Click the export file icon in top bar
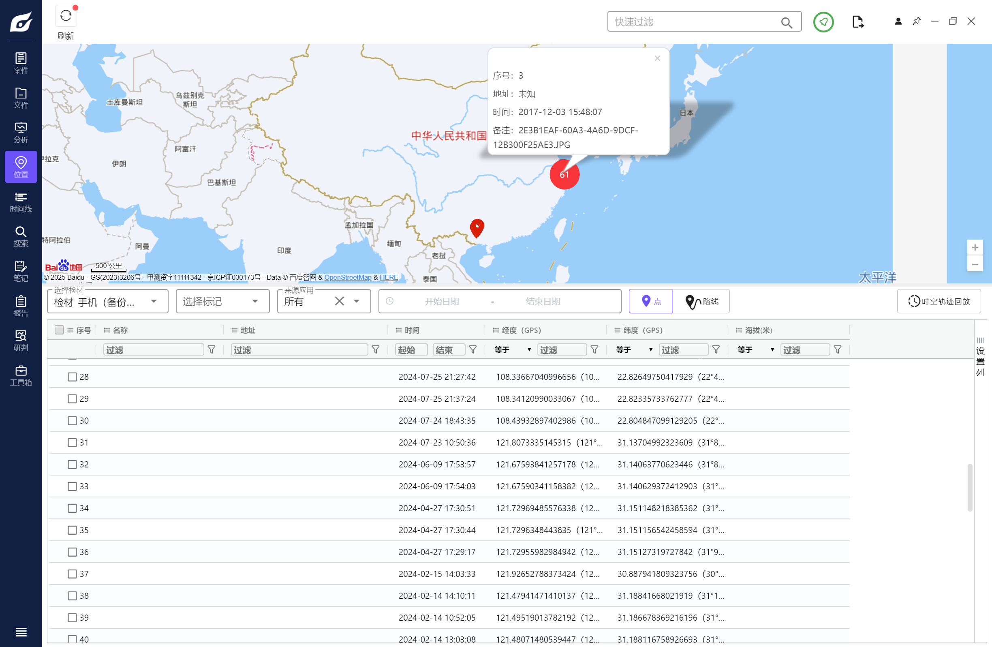992x647 pixels. pos(857,21)
